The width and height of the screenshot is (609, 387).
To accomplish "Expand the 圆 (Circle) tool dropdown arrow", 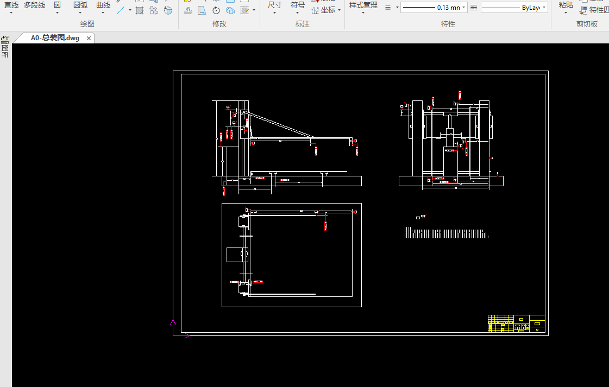I will [57, 13].
